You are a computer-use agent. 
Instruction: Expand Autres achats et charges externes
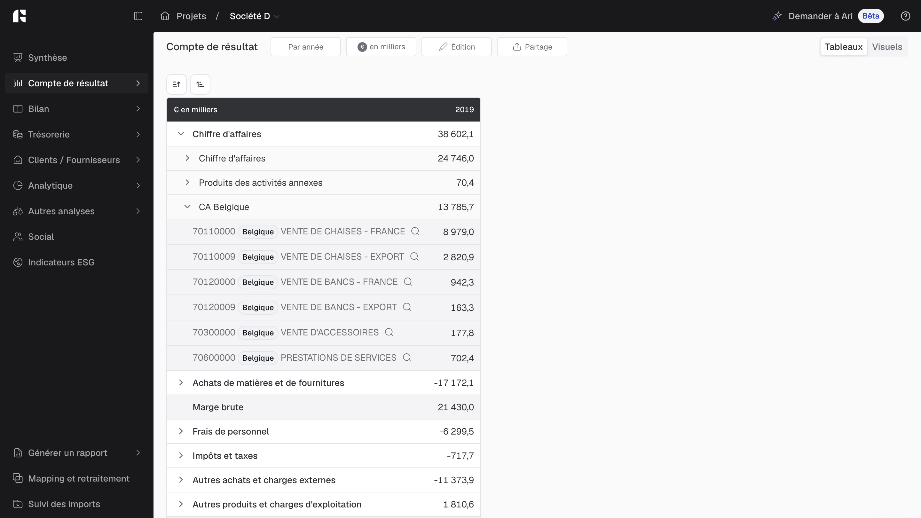pyautogui.click(x=181, y=480)
